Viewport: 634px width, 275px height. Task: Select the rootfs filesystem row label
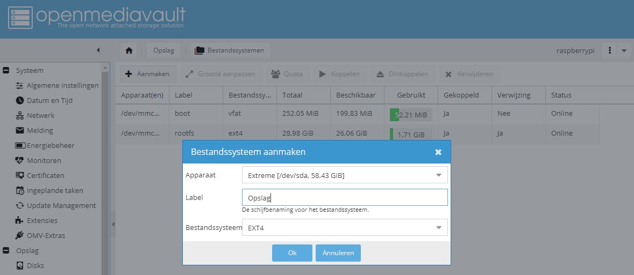point(184,133)
